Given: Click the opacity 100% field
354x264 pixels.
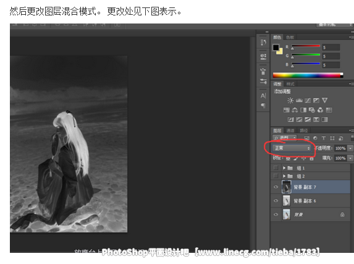Looking at the screenshot, I should [340, 148].
